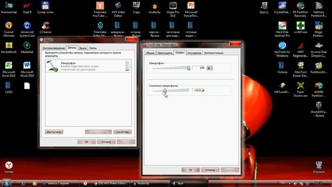The height and width of the screenshot is (187, 332).
Task: Select the Microsoft Word 2010 desktop icon
Action: (27, 69)
